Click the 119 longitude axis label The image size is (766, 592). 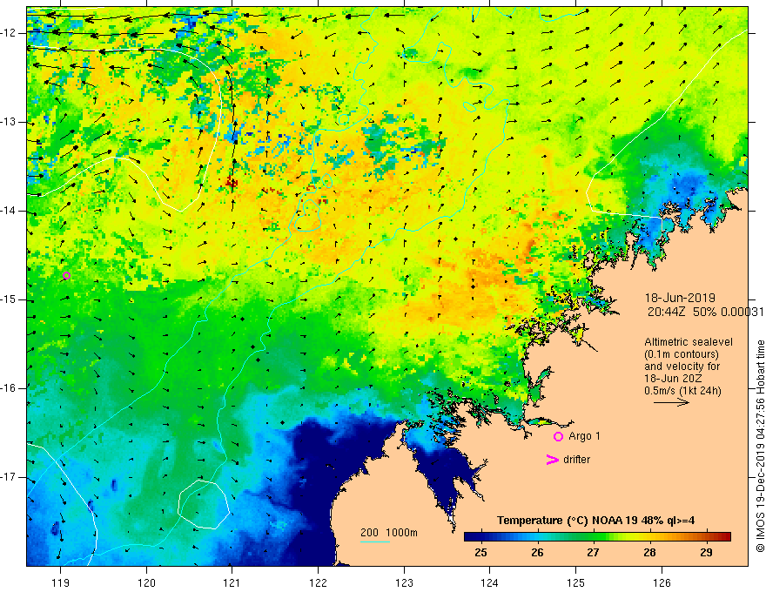(61, 582)
